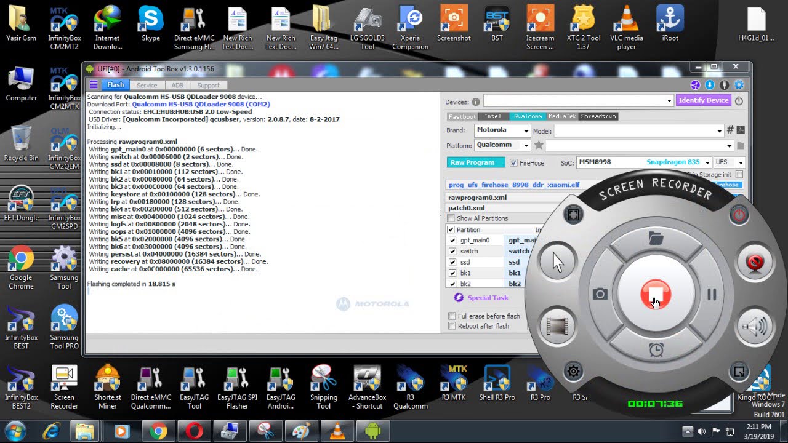The image size is (788, 443).
Task: Click the Devices info icon
Action: coord(475,102)
